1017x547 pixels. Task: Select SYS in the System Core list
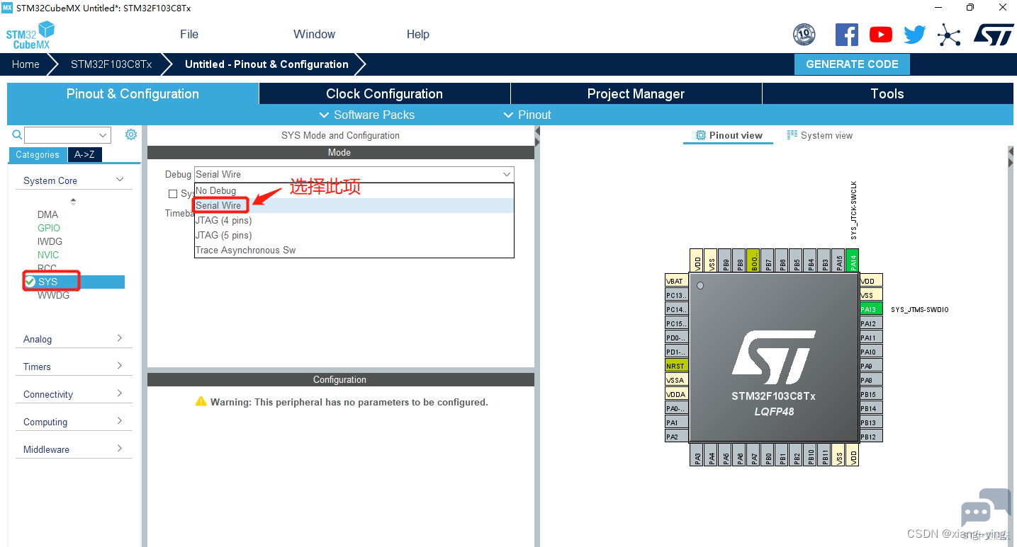tap(74, 282)
